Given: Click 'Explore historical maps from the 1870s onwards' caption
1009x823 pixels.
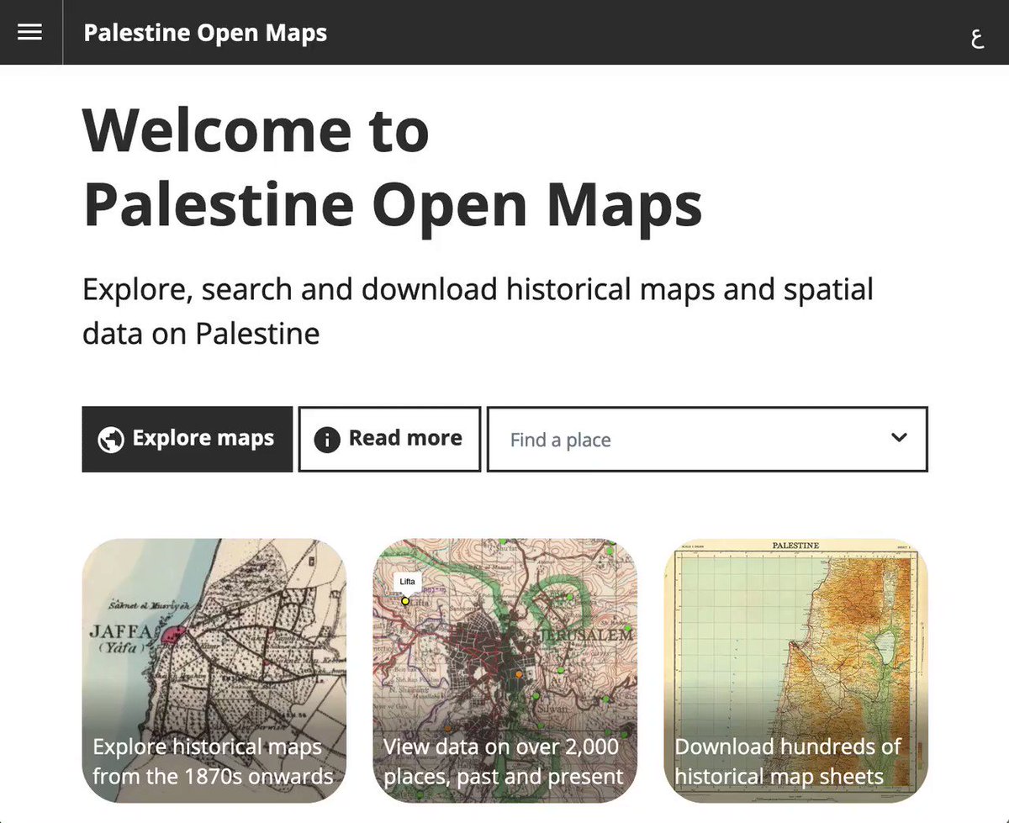Looking at the screenshot, I should coord(213,761).
